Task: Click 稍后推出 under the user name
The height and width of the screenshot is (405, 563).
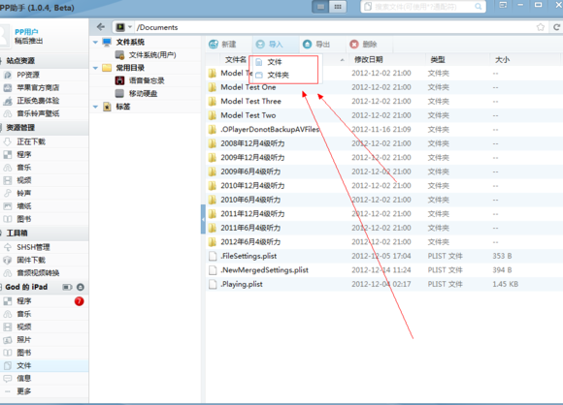Action: pyautogui.click(x=29, y=41)
